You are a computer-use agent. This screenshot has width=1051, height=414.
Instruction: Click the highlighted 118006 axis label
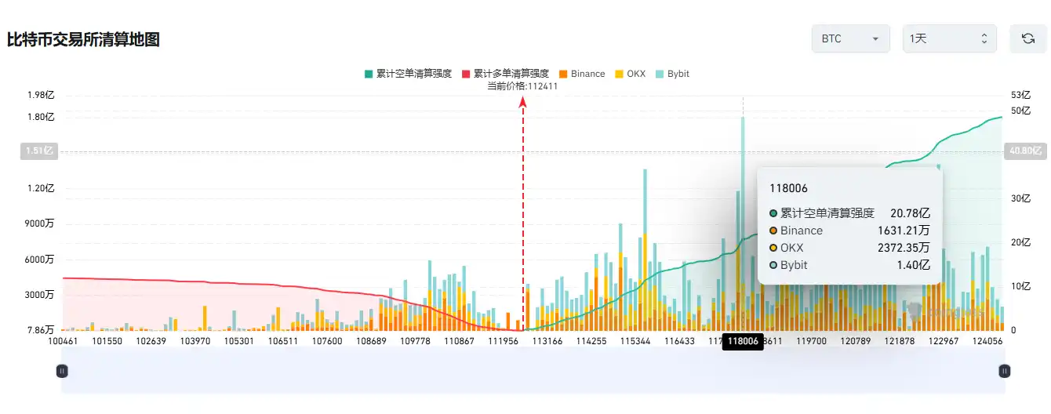click(742, 341)
